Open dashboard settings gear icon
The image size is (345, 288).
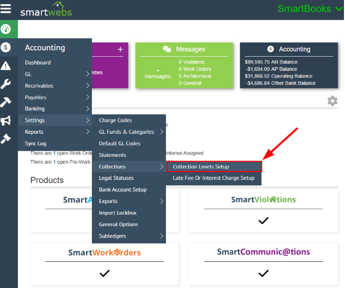pos(332,101)
